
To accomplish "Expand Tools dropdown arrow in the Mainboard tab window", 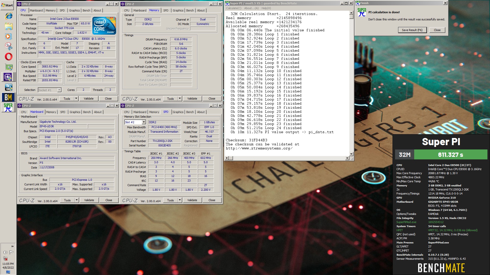I will point(77,200).
